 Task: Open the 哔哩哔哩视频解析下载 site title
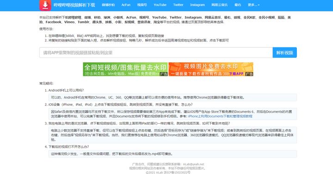click(74, 5)
